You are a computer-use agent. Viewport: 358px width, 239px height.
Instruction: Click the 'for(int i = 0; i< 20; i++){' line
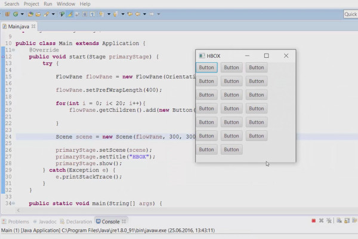101,103
